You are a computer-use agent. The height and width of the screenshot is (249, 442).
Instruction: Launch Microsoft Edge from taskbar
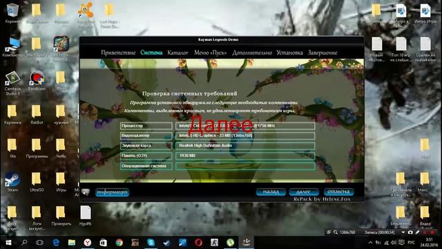coord(56,243)
